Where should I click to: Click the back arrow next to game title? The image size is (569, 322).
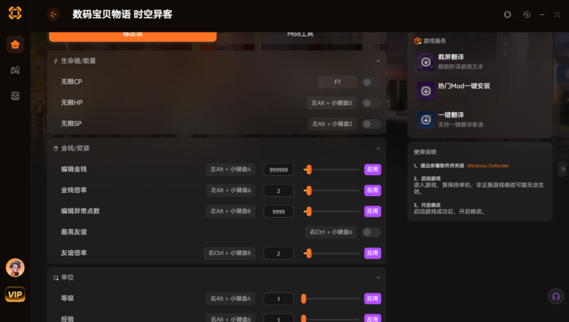click(53, 14)
